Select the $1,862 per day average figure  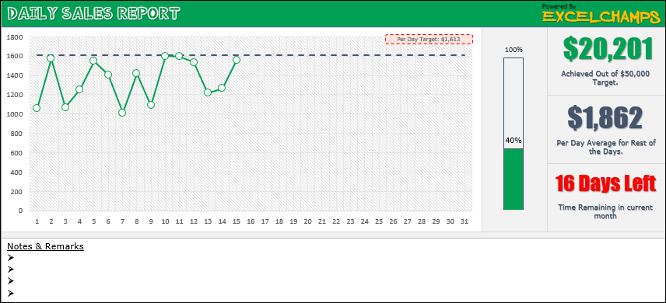(x=605, y=117)
